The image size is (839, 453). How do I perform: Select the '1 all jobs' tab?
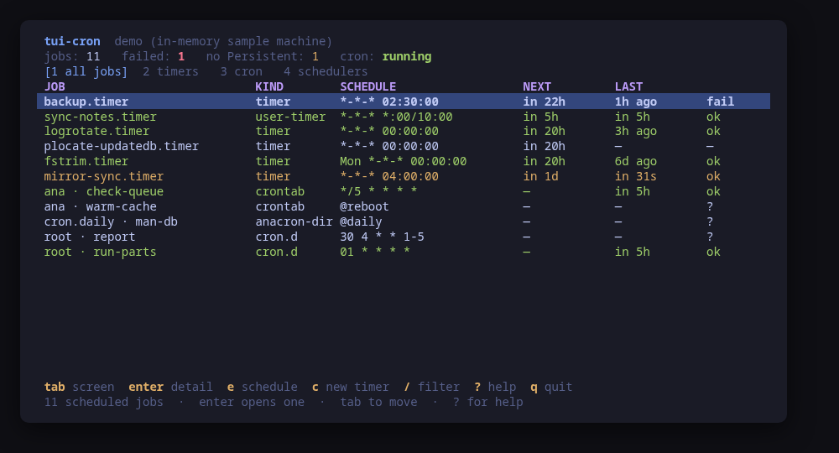(86, 71)
